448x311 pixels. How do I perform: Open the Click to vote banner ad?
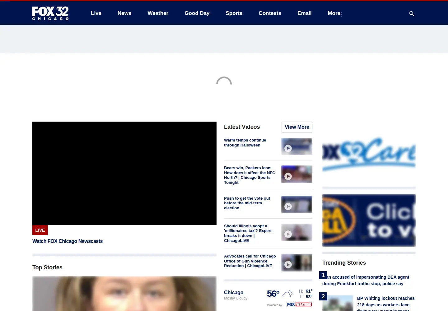pos(369,220)
